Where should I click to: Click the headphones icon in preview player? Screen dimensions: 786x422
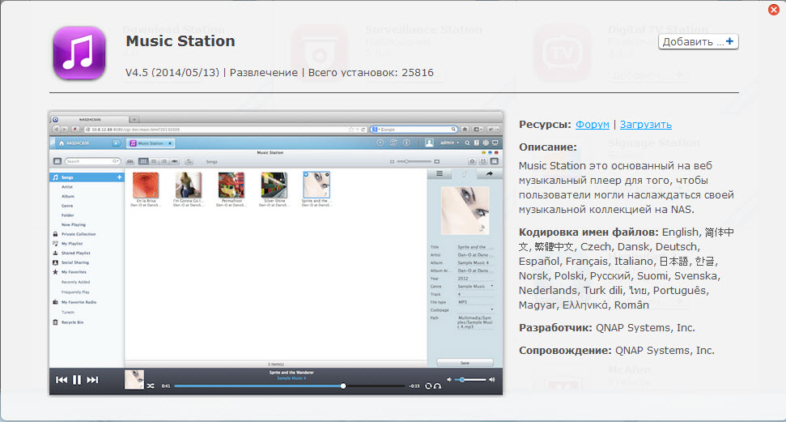click(x=437, y=386)
